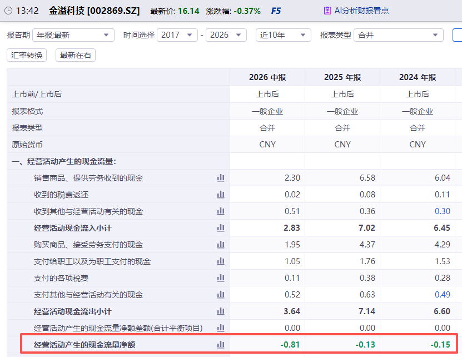Screen dimensions: 462x357
Task: Open the 报表类型 dropdown showing 合并
Action: pyautogui.click(x=399, y=35)
